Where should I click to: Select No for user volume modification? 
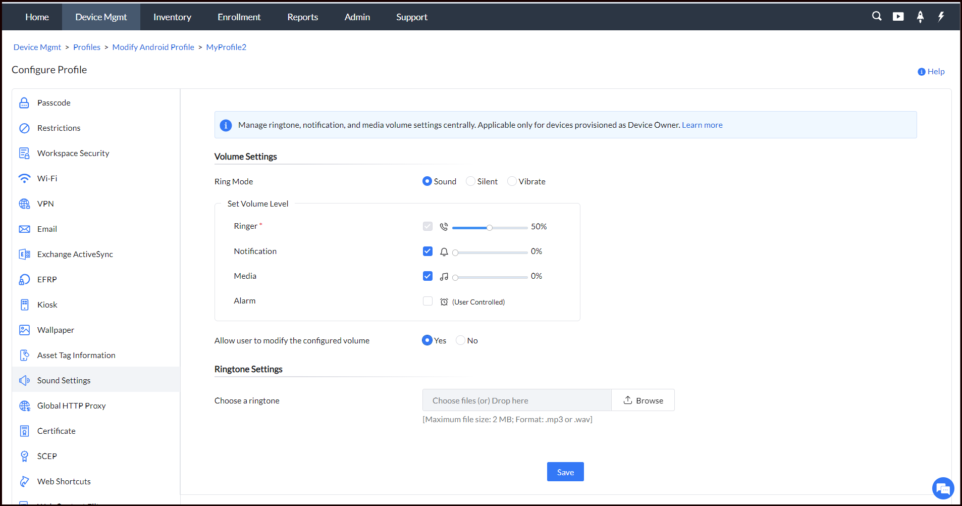460,340
